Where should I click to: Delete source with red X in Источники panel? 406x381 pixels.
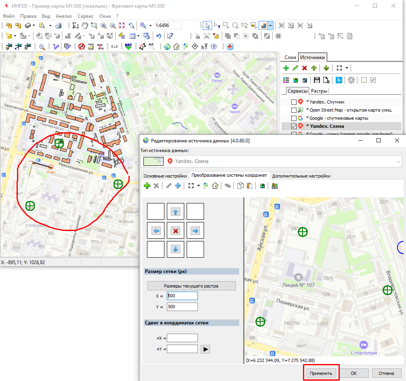tap(305, 68)
